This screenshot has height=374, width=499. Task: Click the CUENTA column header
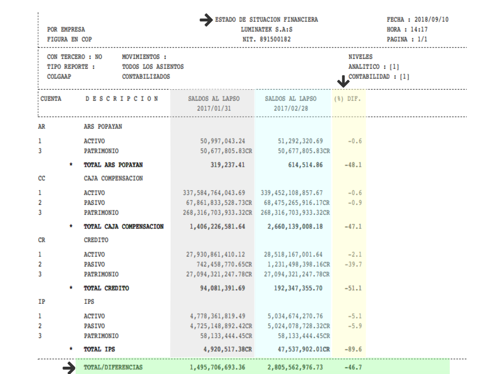(x=51, y=98)
